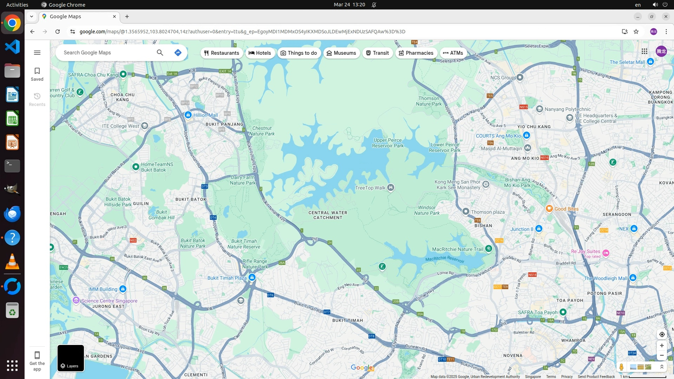674x379 pixels.
Task: Open the Google Maps hamburger menu
Action: pos(37,53)
